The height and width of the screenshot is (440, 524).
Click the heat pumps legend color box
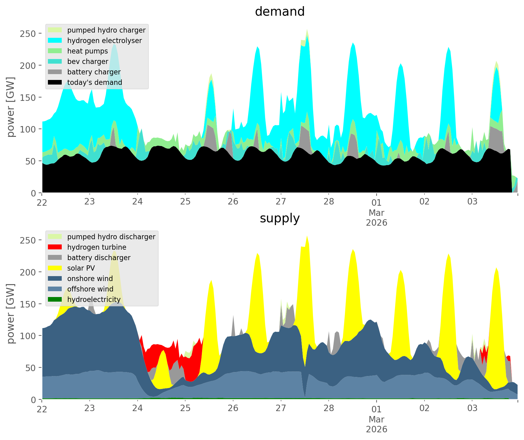(x=55, y=51)
